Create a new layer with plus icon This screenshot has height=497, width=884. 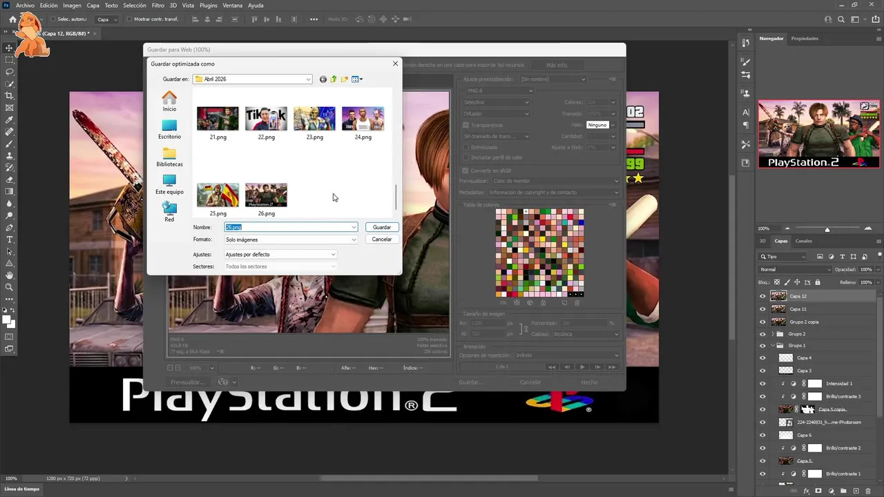[x=856, y=491]
